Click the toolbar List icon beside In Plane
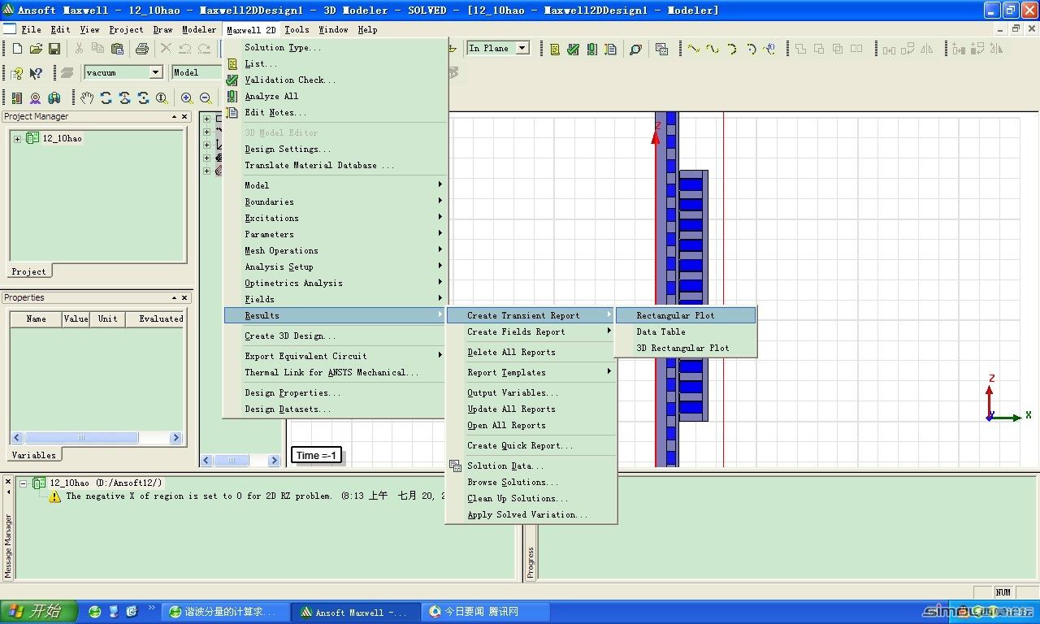1040x624 pixels. coord(555,49)
